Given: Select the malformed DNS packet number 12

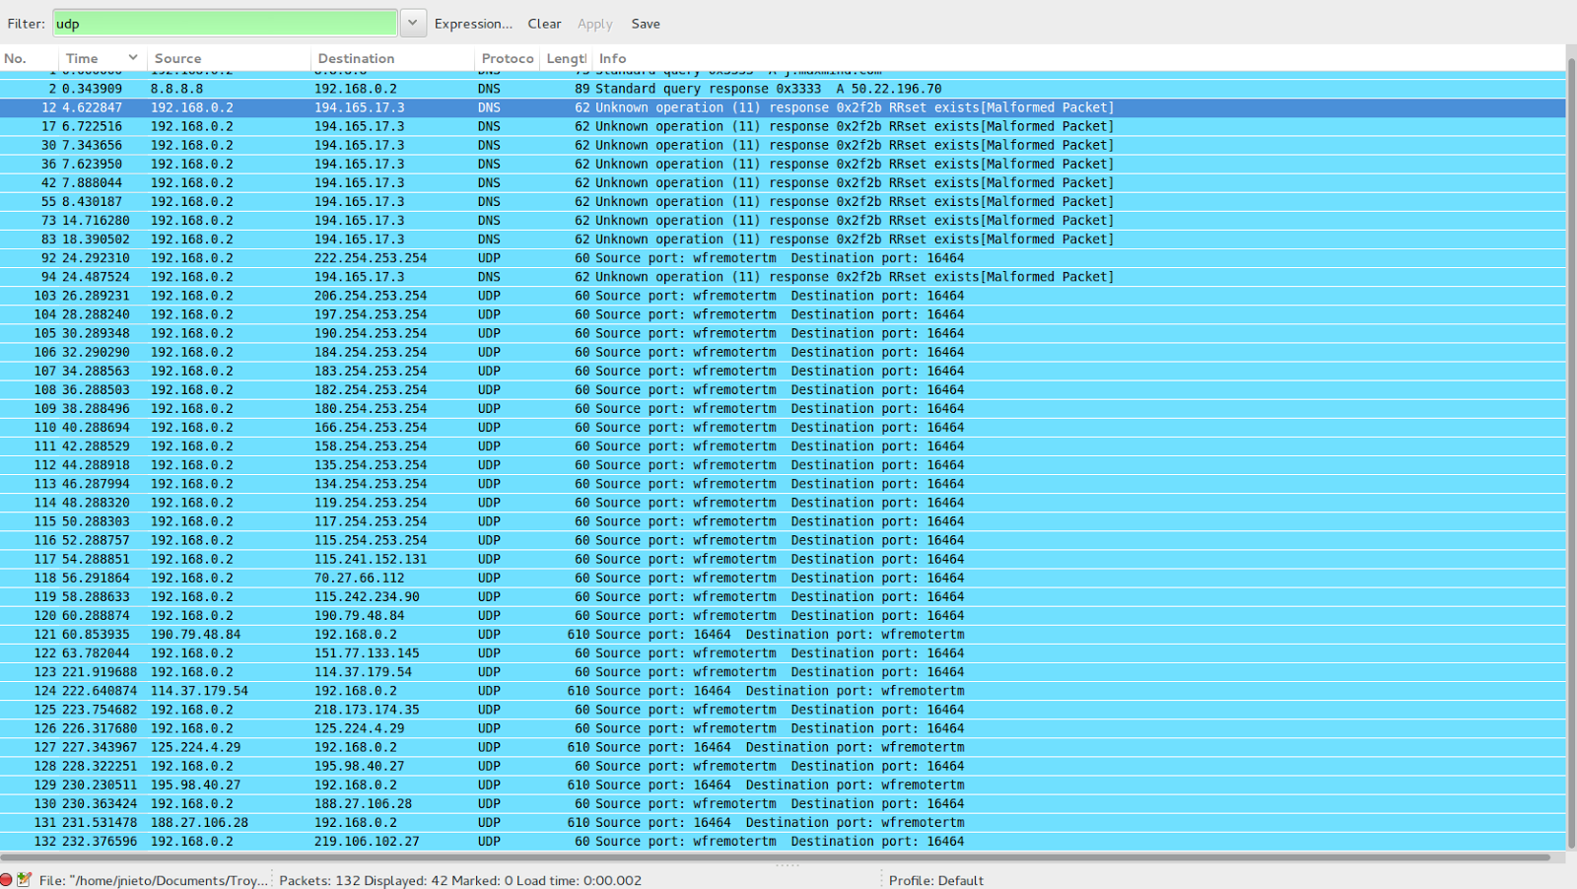Looking at the screenshot, I should click(x=394, y=107).
